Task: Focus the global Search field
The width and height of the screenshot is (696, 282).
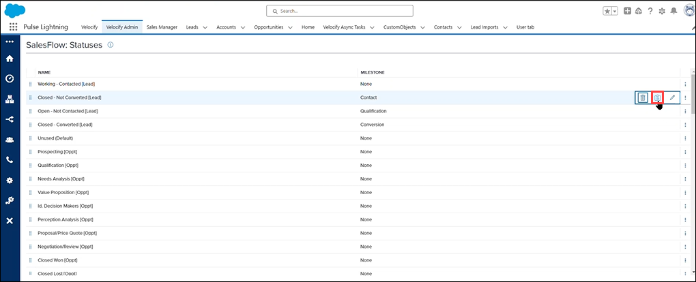Action: 340,11
